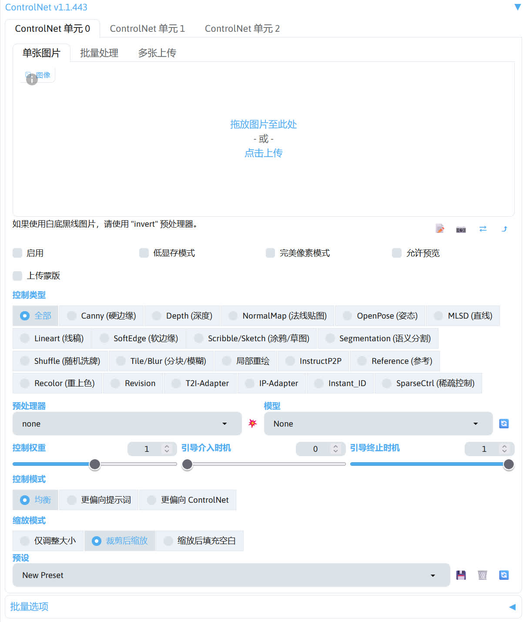Enable webcam capture with the camera icon

click(461, 228)
